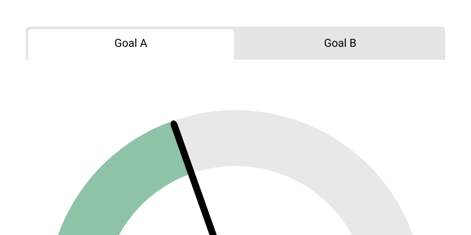Click the "Goal A" text label

(x=131, y=44)
